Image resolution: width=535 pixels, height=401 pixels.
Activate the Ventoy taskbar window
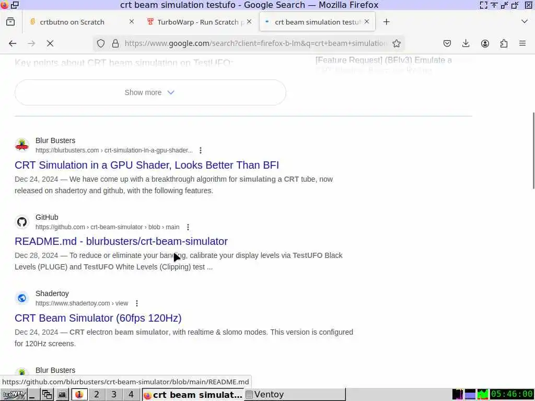tap(295, 395)
